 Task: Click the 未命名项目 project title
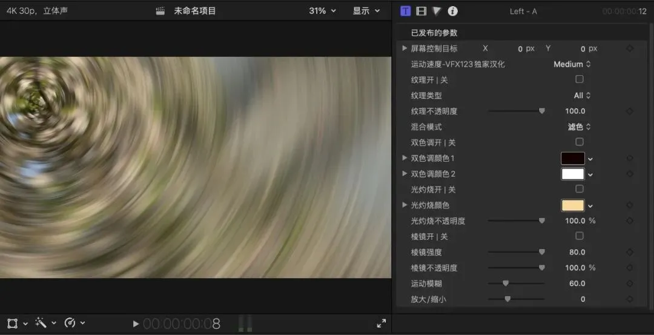coord(195,12)
